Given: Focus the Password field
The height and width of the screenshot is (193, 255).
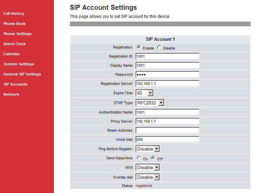Looking at the screenshot, I should point(168,74).
